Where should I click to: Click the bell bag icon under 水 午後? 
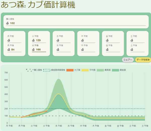58,50
